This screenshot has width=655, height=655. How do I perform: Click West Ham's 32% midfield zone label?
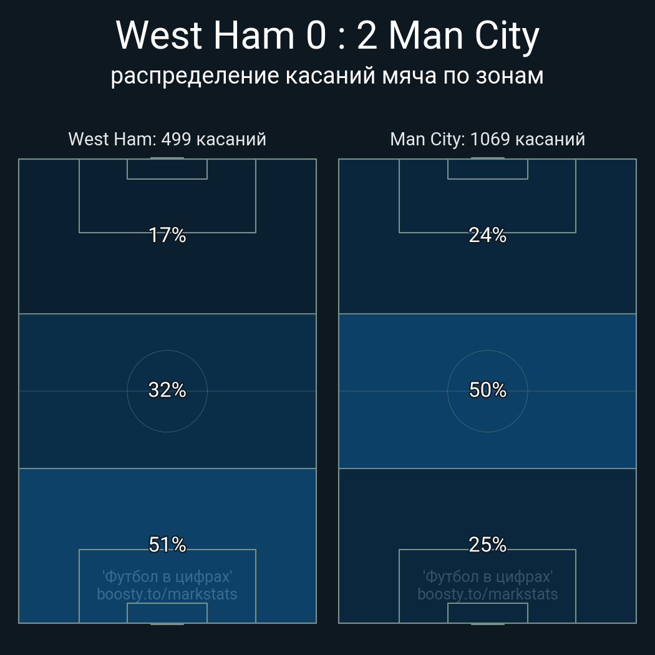point(167,390)
